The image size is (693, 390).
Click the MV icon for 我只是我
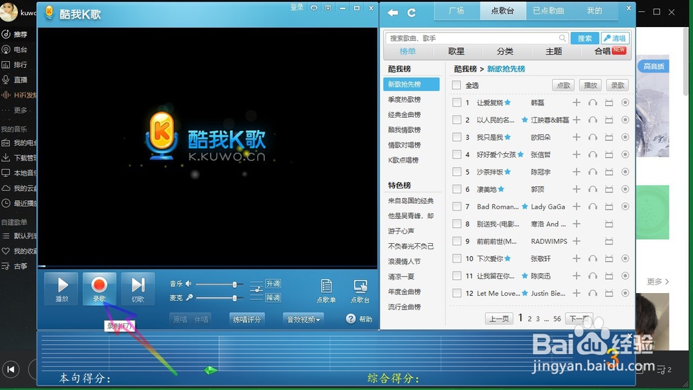[x=609, y=137]
